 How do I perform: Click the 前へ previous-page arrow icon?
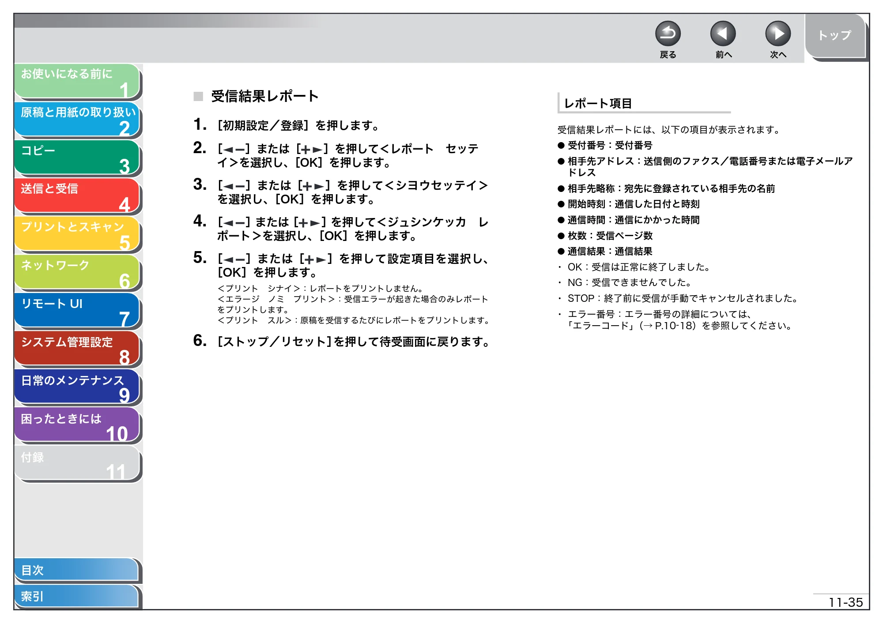[x=723, y=34]
